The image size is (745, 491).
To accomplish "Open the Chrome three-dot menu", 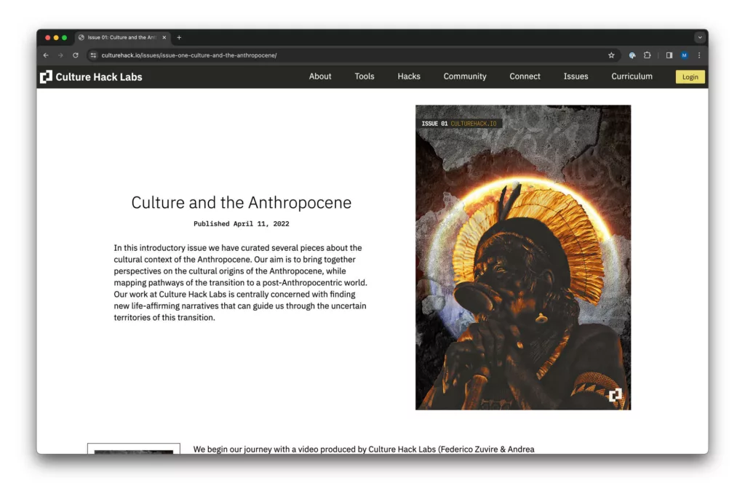I will (x=699, y=55).
